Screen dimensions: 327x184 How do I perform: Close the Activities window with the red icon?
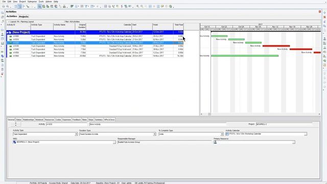point(320,12)
